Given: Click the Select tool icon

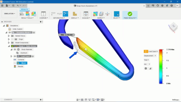Looking at the screenshot, I should click(x=117, y=14).
